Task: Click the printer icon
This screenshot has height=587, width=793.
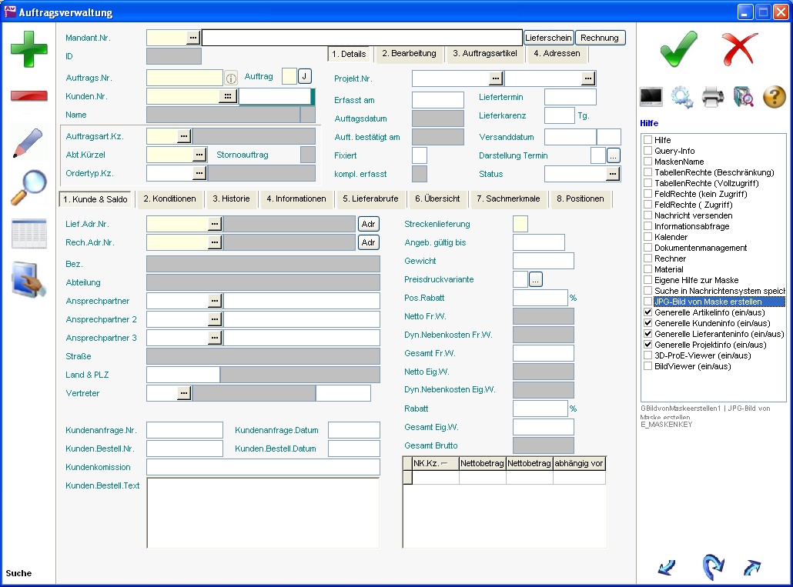Action: pyautogui.click(x=712, y=97)
